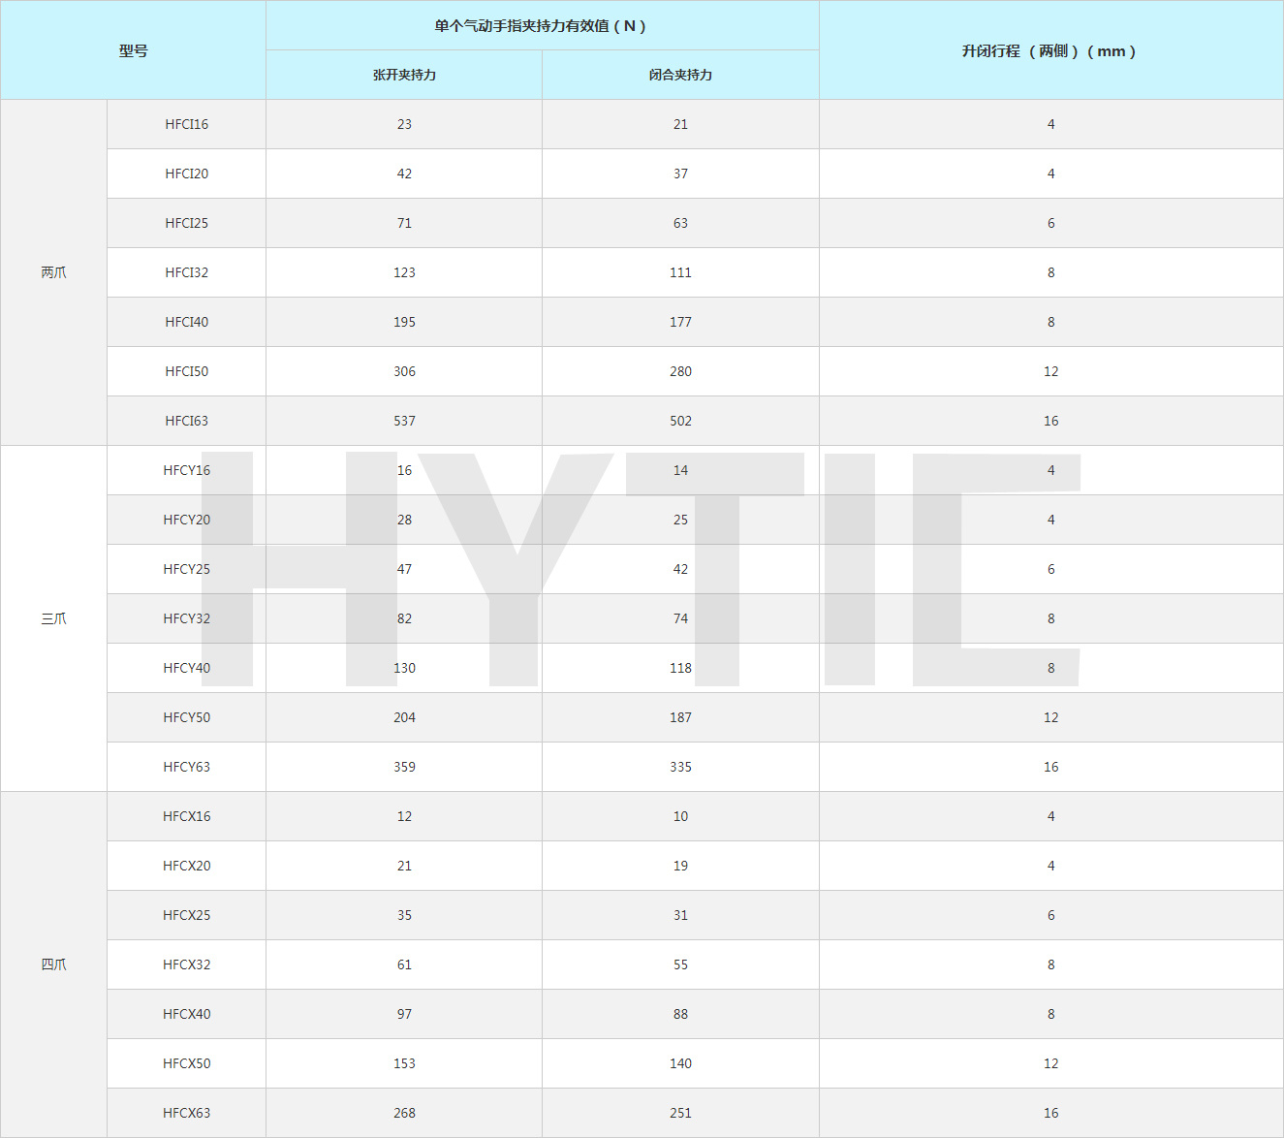Select opening force value 153
Screen dimensions: 1284x1138
tap(404, 1063)
